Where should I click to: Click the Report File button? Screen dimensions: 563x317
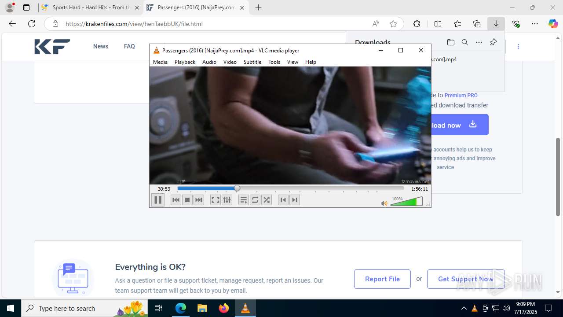[x=382, y=279]
